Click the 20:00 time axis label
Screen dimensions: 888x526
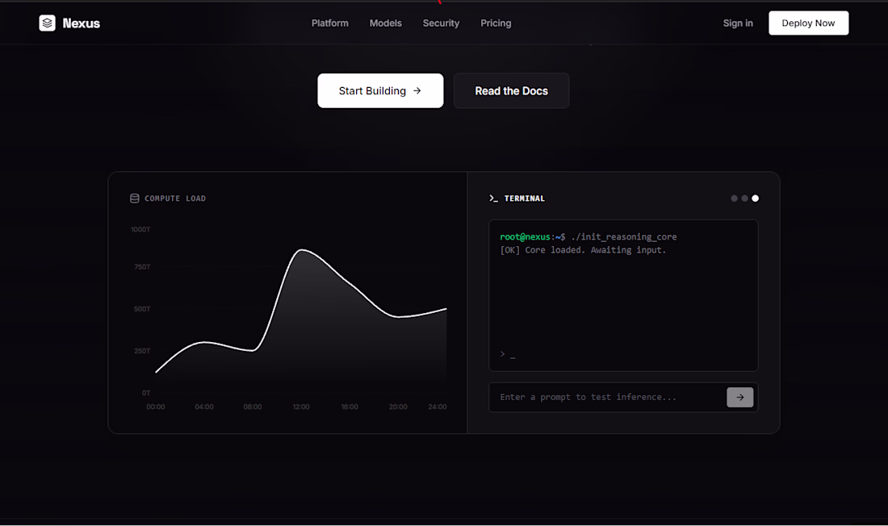[x=398, y=407]
